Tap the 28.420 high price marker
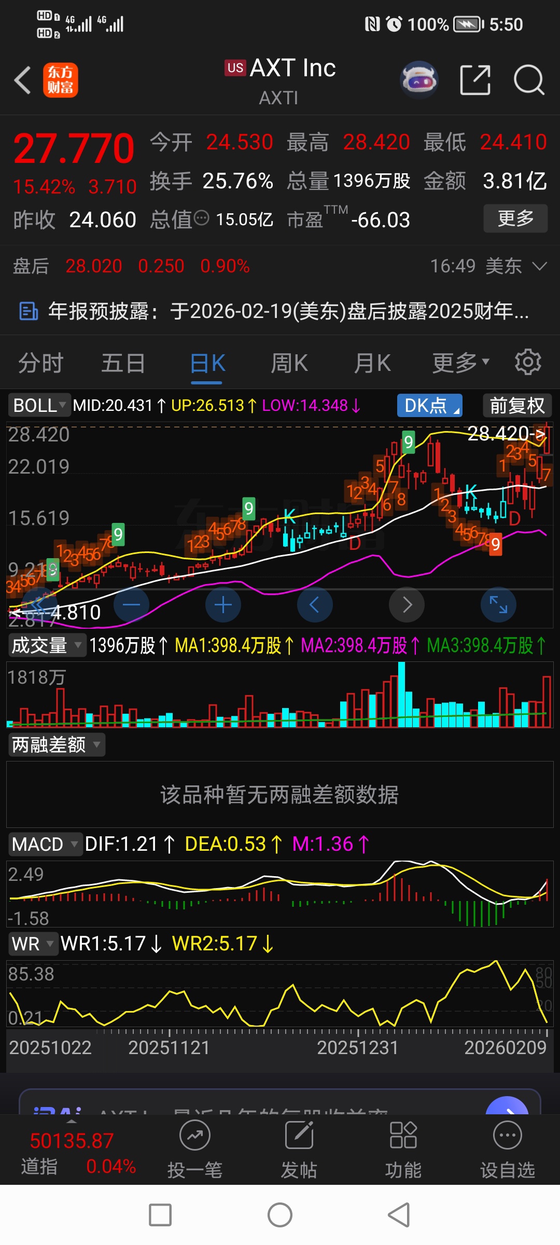The width and height of the screenshot is (560, 1245). 506,433
